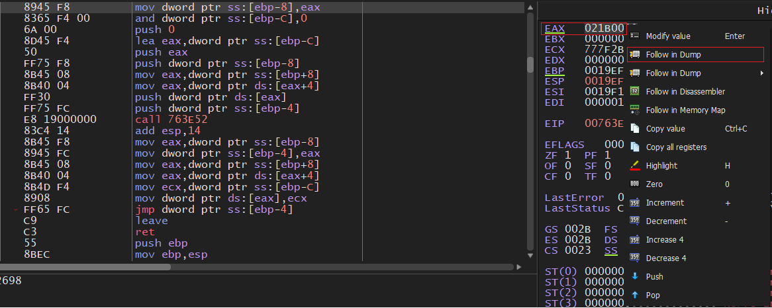Select the add esp,14 instruction
772x308 pixels.
tap(168, 131)
